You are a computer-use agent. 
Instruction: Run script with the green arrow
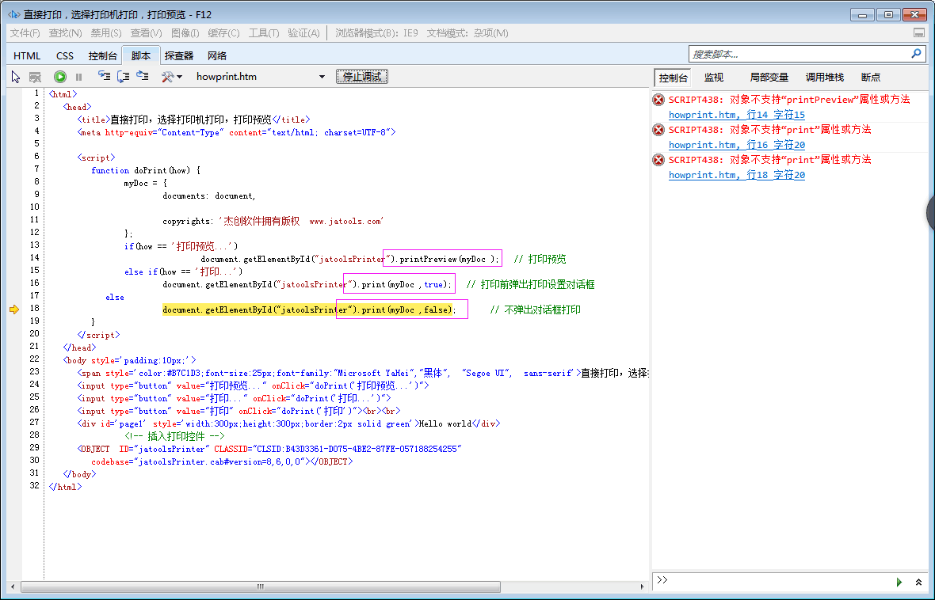[899, 582]
